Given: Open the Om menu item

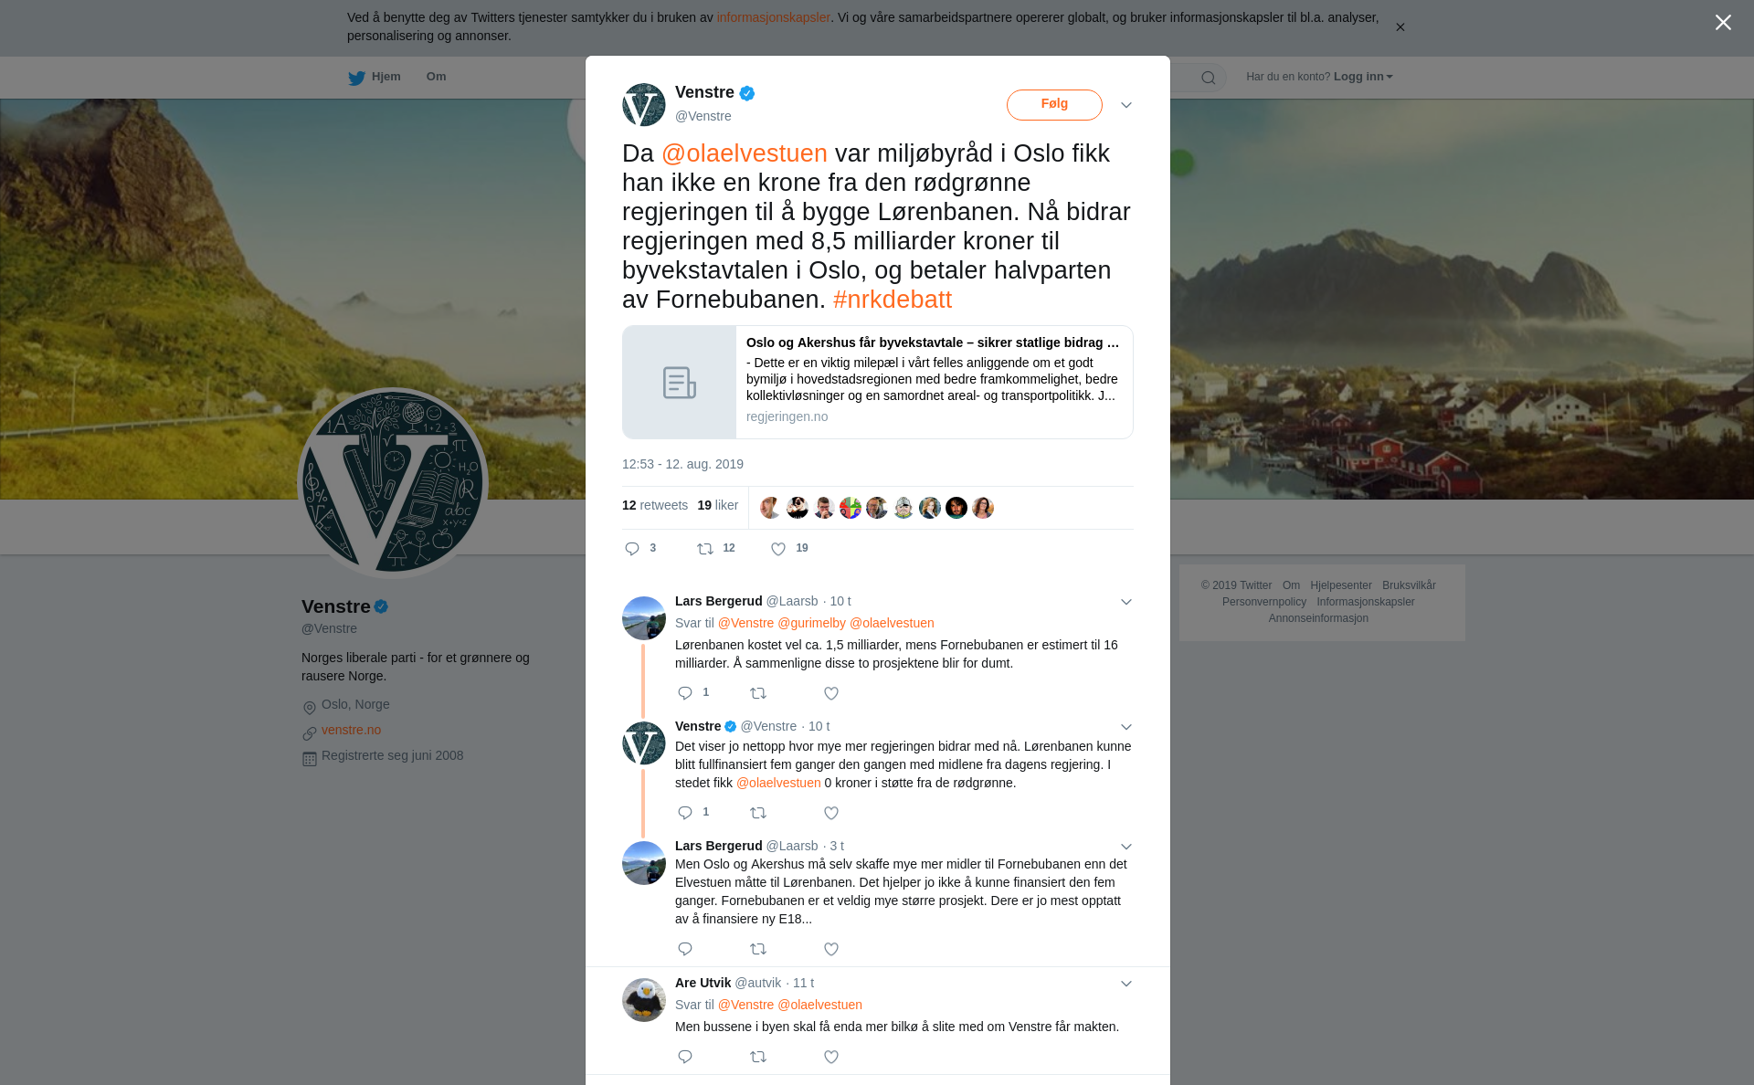Looking at the screenshot, I should click(x=436, y=77).
